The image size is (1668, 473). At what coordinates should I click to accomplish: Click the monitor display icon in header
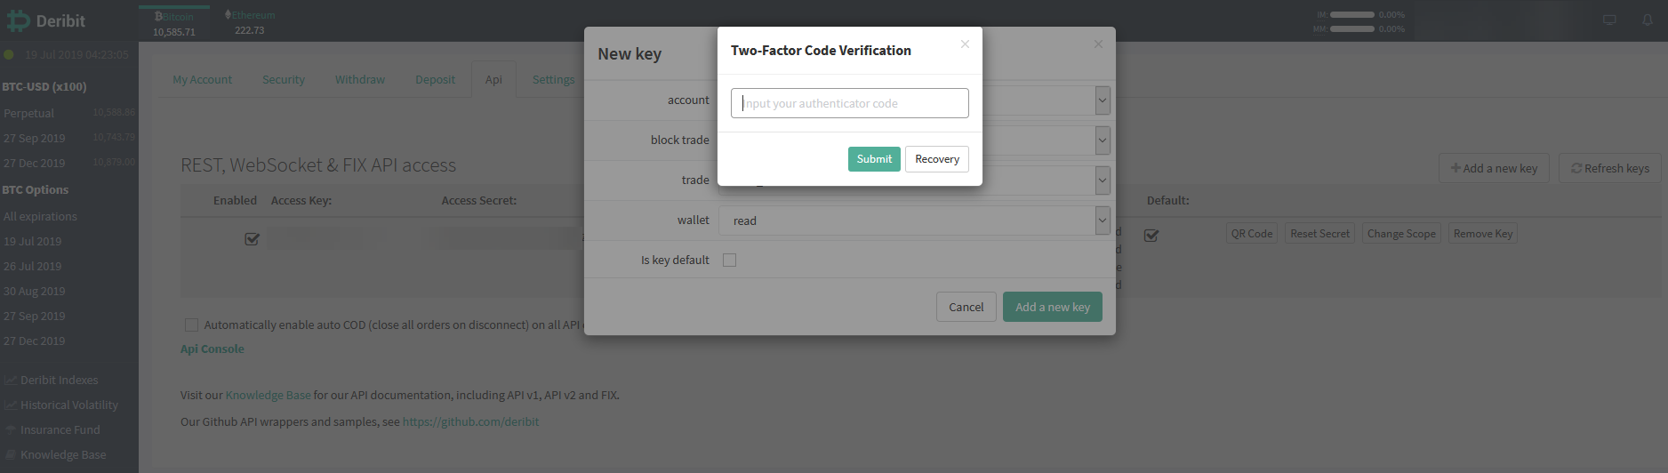[x=1609, y=20]
